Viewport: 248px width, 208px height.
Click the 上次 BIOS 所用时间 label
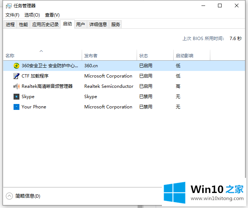point(203,39)
